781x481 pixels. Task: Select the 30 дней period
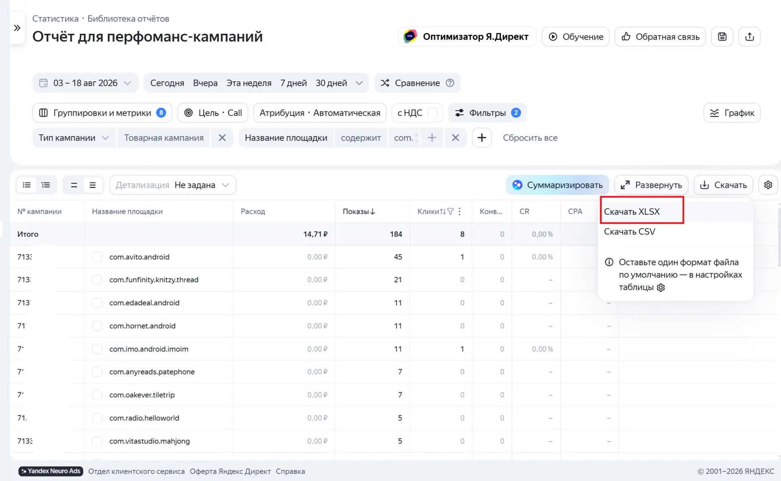tap(332, 83)
